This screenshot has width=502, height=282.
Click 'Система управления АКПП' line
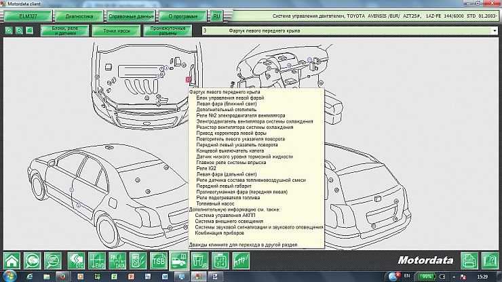225,216
